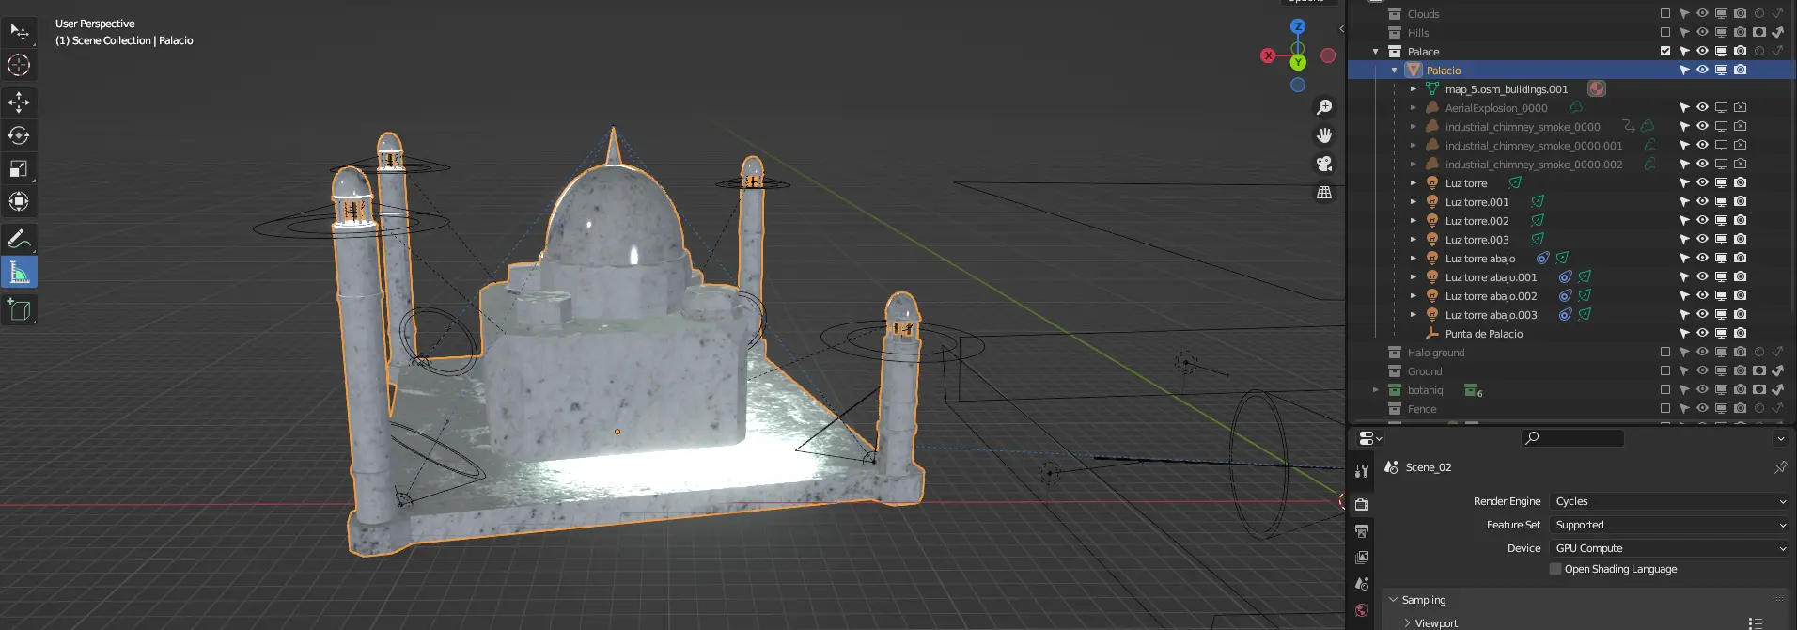This screenshot has width=1797, height=630.
Task: Click the Measure ruler tool
Action: point(19,272)
